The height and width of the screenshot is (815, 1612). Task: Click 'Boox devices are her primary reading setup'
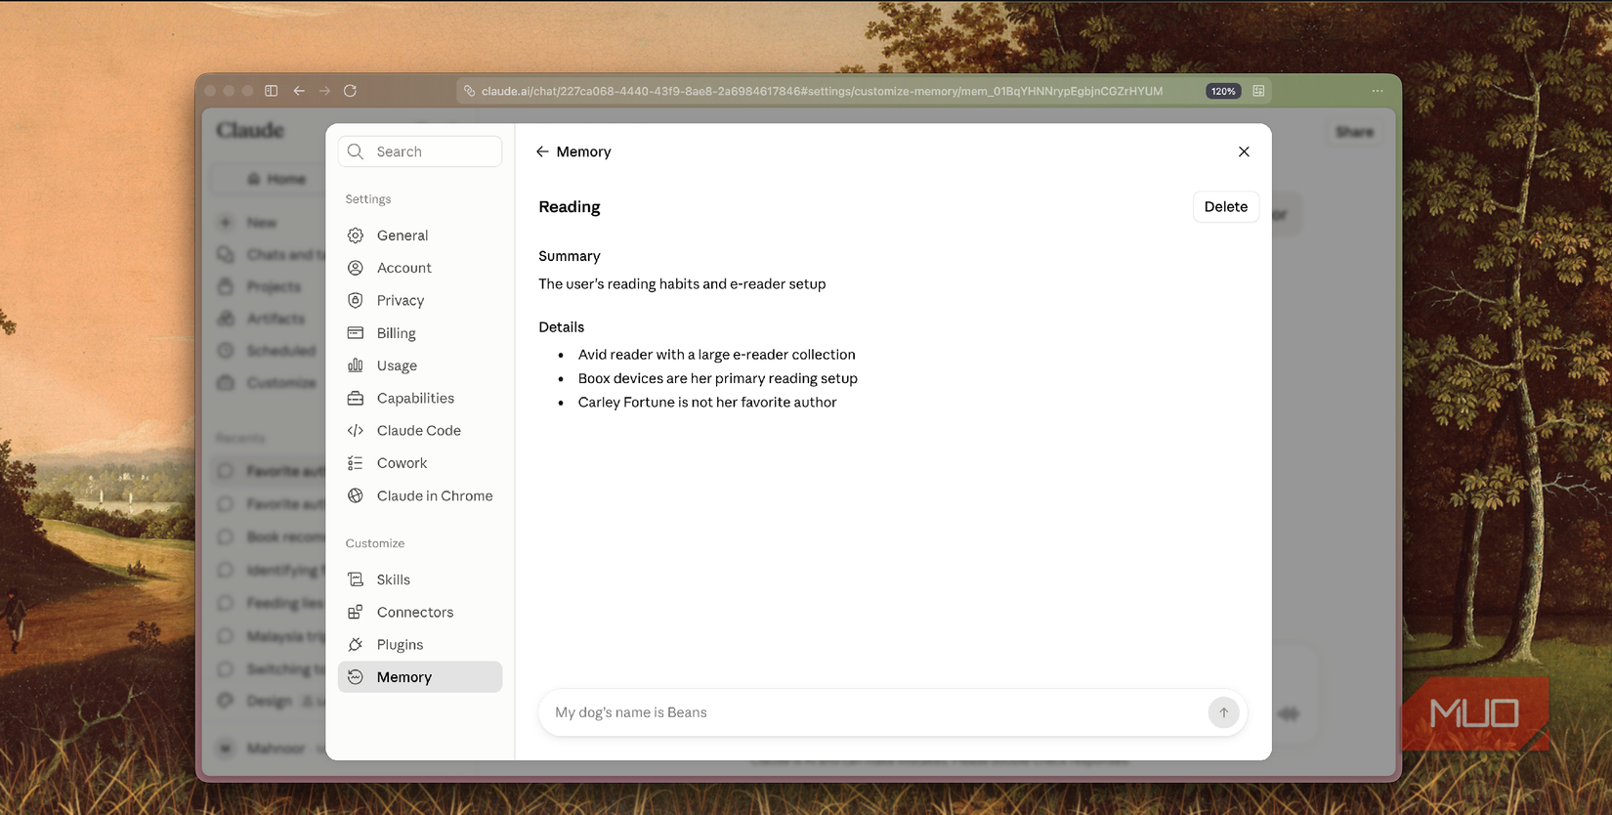pos(717,378)
